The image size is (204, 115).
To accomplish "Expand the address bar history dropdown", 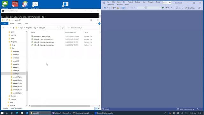I will pyautogui.click(x=58, y=28).
